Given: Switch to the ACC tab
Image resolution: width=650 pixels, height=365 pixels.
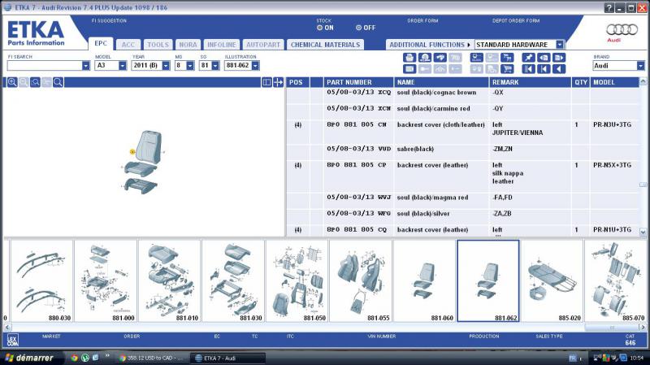Looking at the screenshot, I should click(128, 45).
